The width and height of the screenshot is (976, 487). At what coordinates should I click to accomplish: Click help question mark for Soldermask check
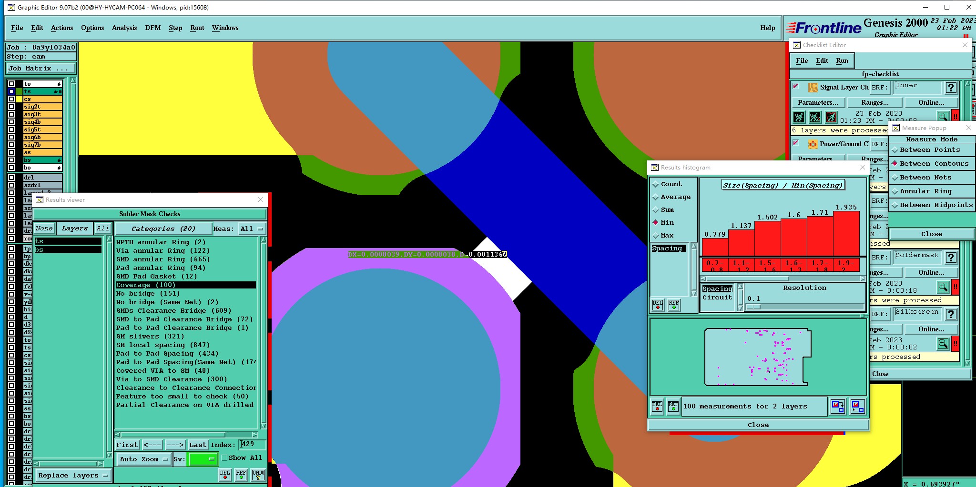tap(951, 258)
